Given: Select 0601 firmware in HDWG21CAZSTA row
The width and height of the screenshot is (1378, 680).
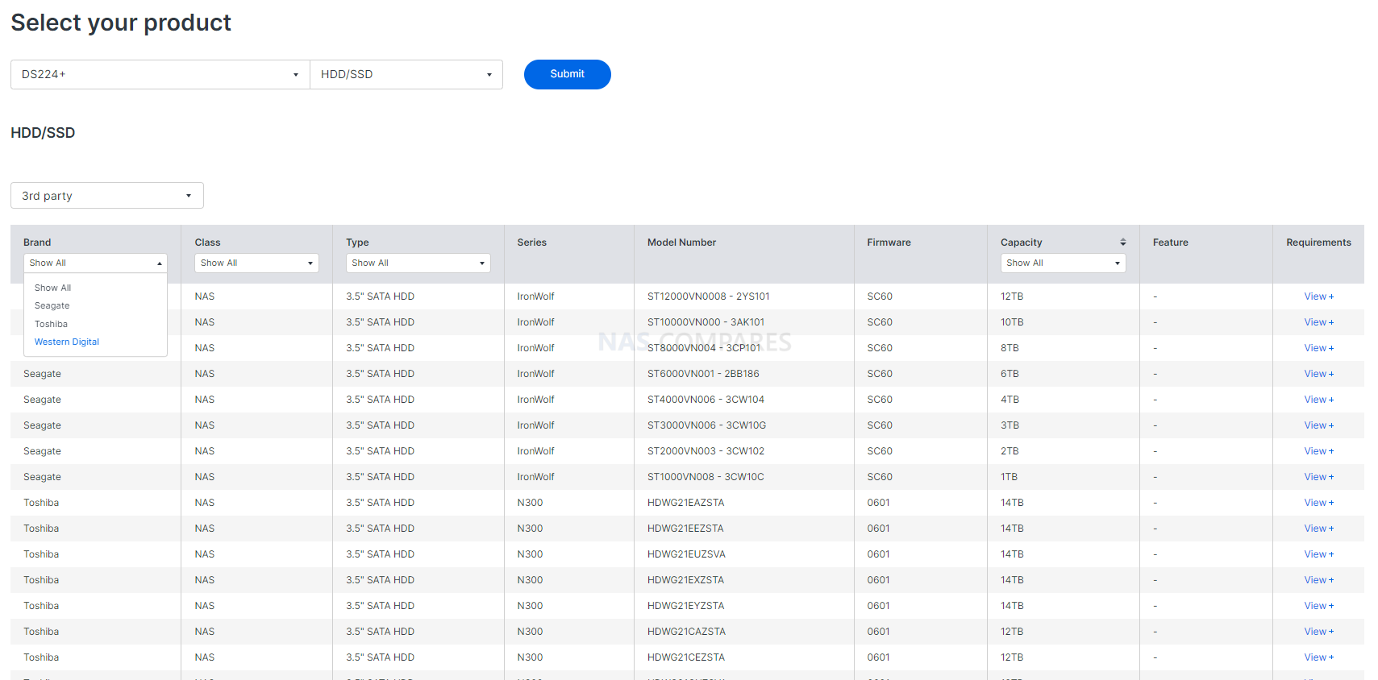Looking at the screenshot, I should click(x=878, y=632).
